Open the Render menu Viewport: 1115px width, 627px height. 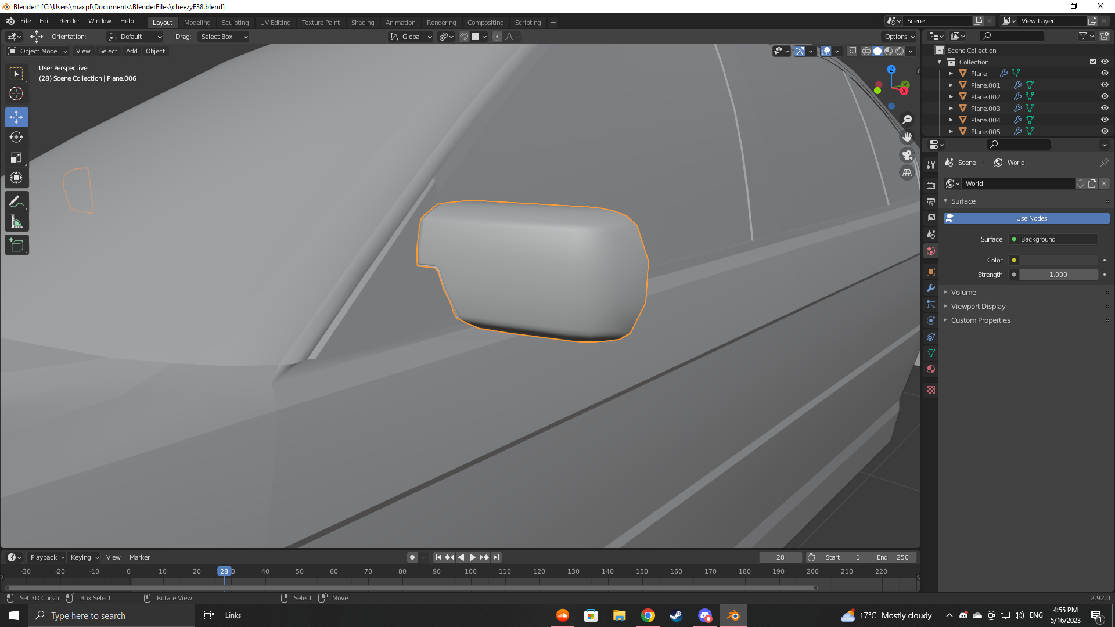pyautogui.click(x=69, y=21)
